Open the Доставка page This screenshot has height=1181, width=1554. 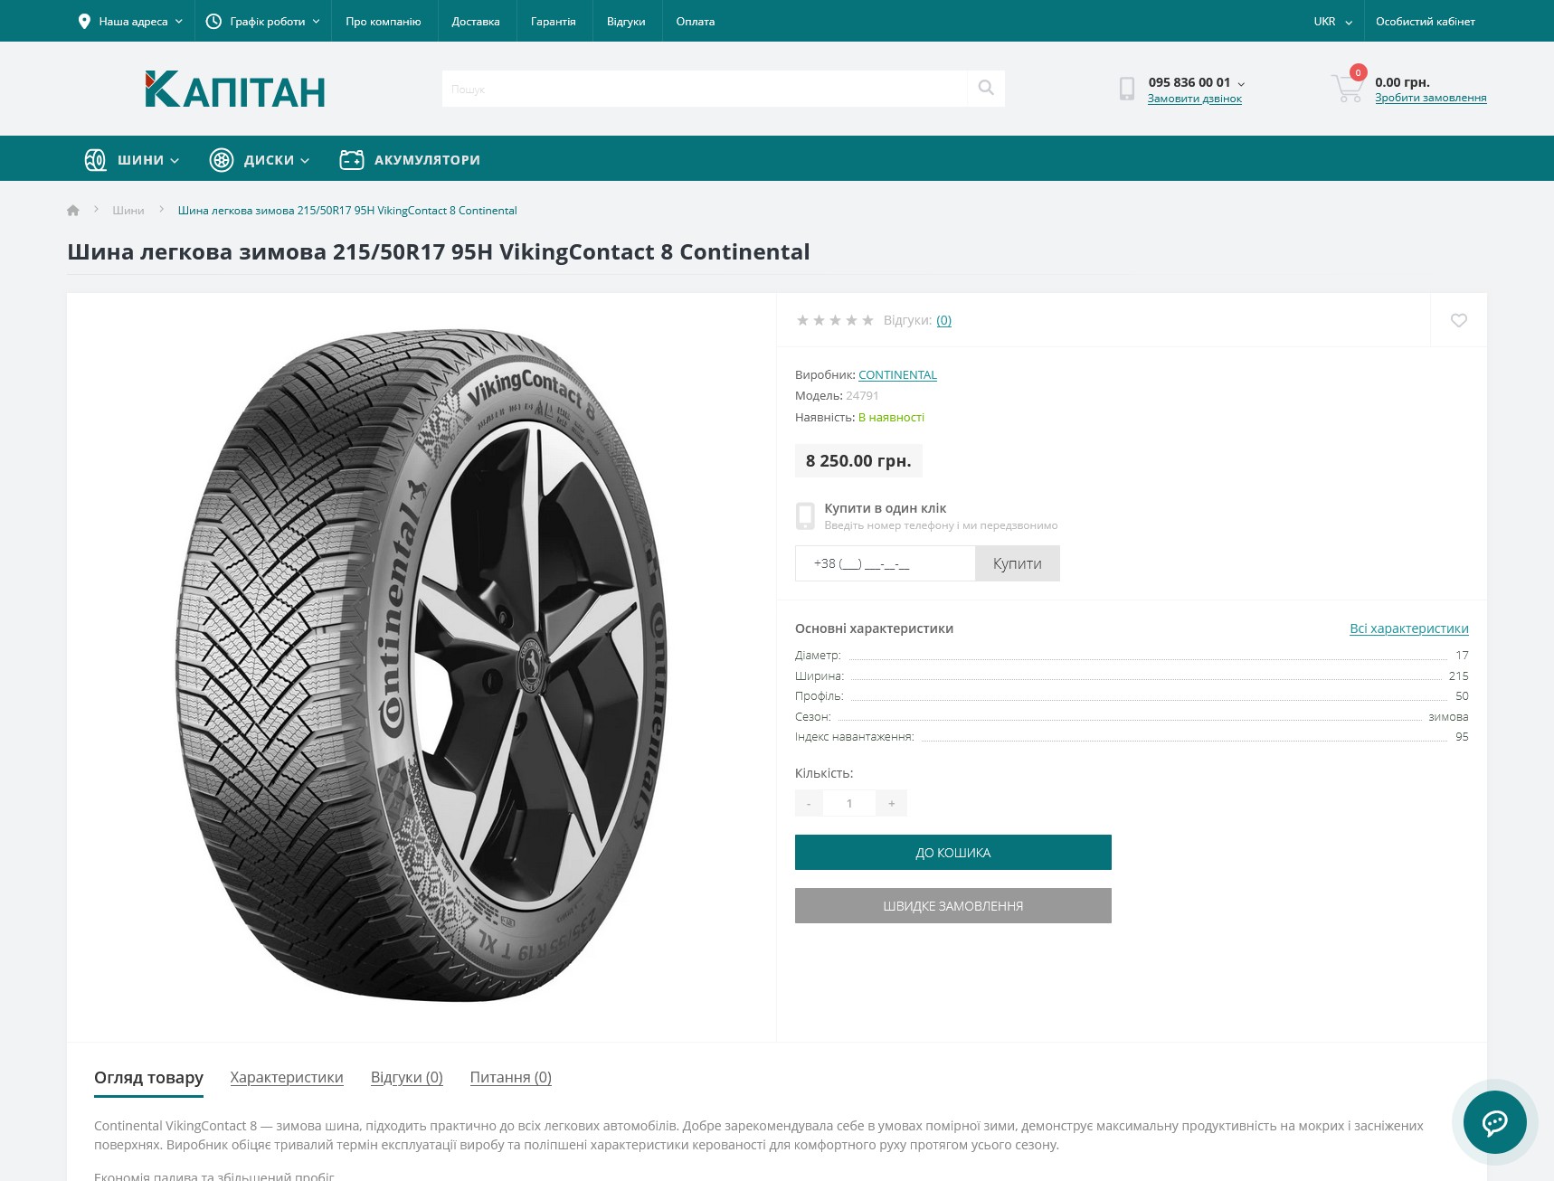click(x=476, y=22)
